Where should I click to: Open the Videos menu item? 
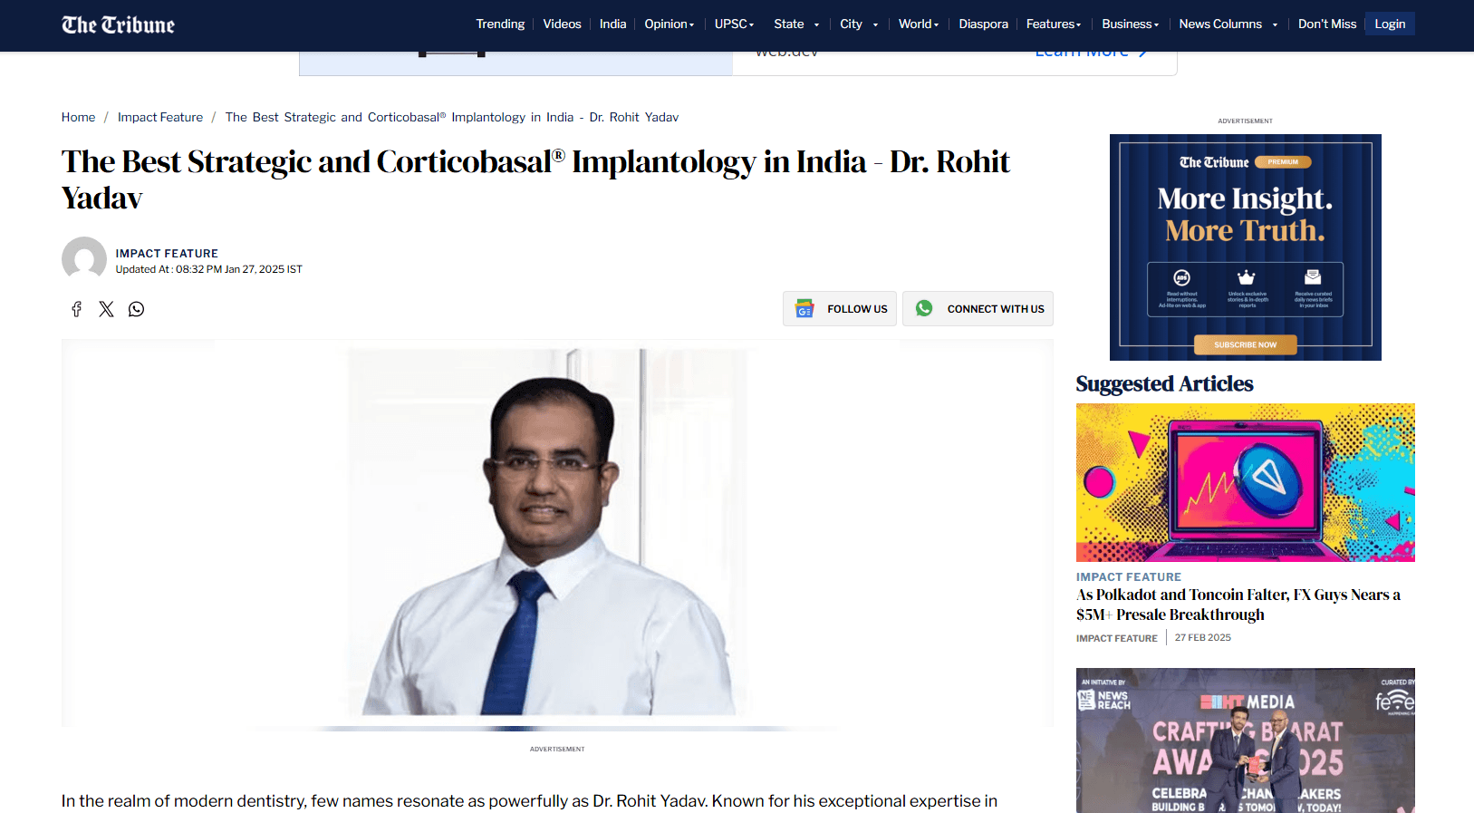point(562,24)
